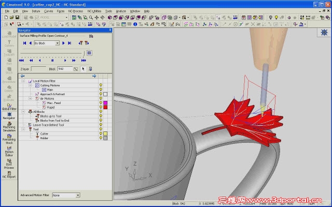Image resolution: width=332 pixels, height=207 pixels.
Task: Open the MODEL dropdown in the toolbar
Action: [66, 18]
